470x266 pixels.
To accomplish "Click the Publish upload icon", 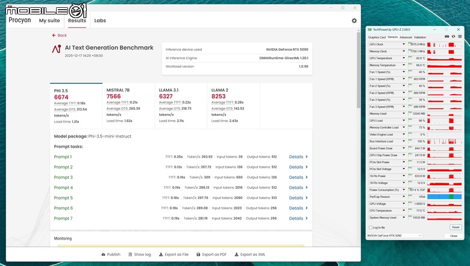I will pos(104,255).
